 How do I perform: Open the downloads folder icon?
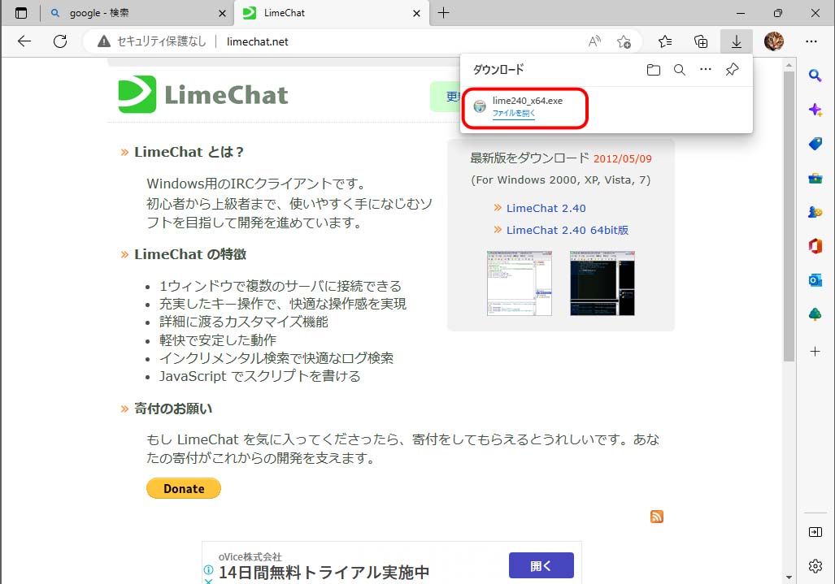[x=654, y=69]
